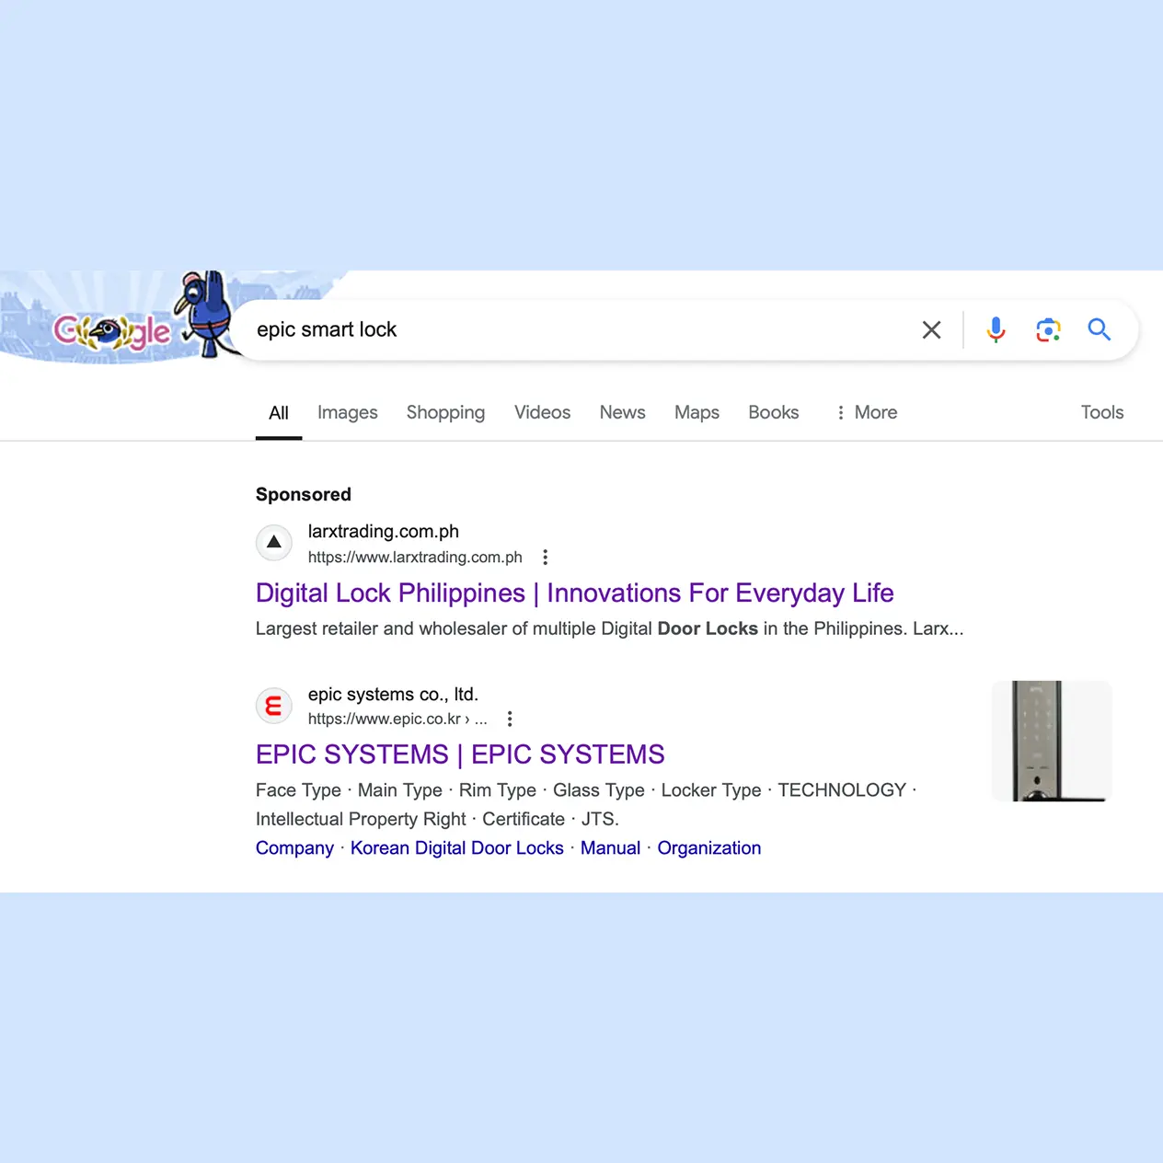Switch to the Videos tab
Screen dimensions: 1163x1163
click(542, 412)
